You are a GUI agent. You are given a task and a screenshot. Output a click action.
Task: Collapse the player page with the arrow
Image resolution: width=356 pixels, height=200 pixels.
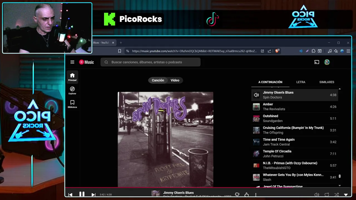pos(346,195)
